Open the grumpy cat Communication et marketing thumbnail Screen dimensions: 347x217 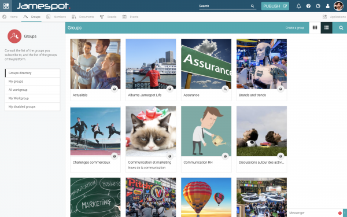pyautogui.click(x=151, y=131)
